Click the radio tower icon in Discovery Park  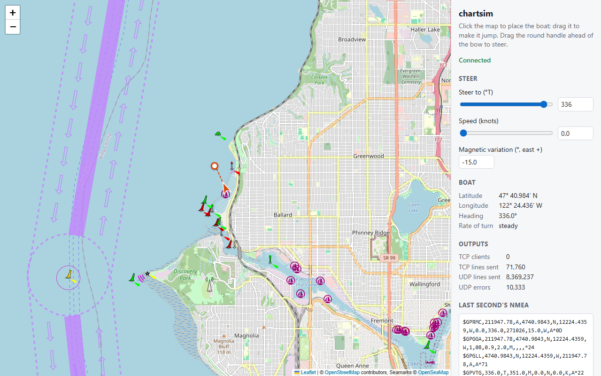209,285
